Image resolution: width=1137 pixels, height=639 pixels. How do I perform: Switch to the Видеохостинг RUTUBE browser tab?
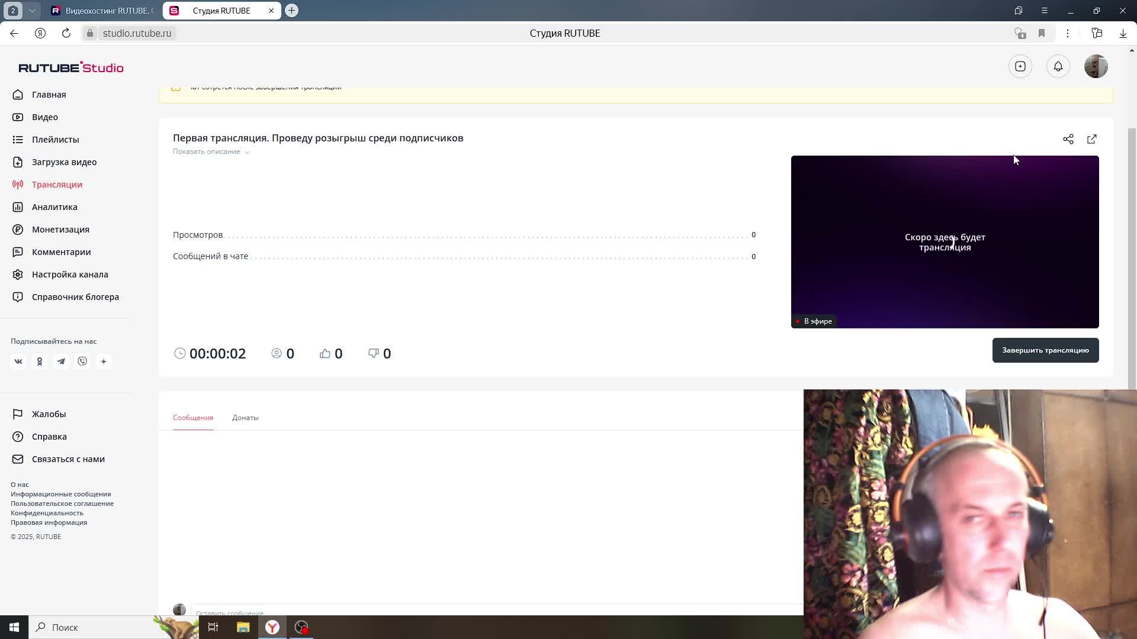coord(104,11)
